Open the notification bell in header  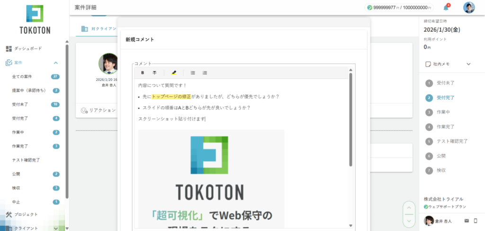(446, 8)
